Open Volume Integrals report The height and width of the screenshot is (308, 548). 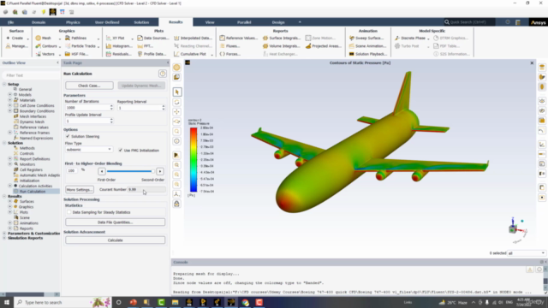[282, 46]
